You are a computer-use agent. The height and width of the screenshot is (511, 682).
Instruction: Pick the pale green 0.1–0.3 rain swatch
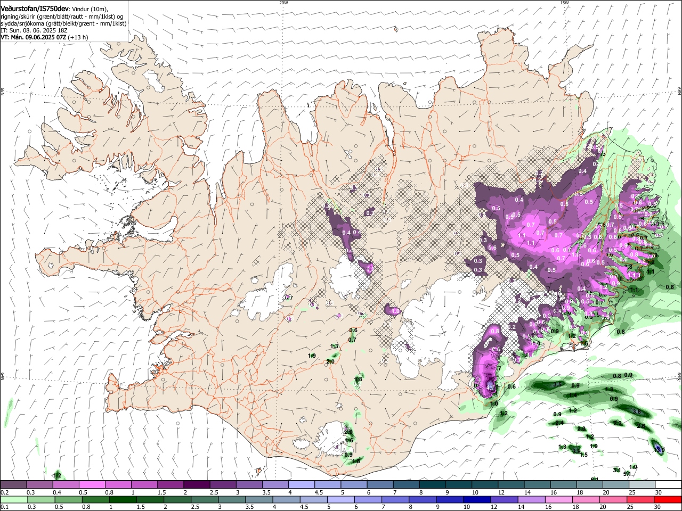point(13,499)
